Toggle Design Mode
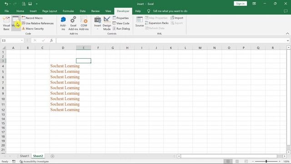The width and height of the screenshot is (291, 164). click(x=107, y=23)
